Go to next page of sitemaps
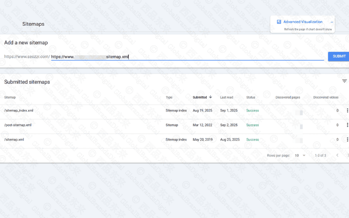349x218 pixels. tap(348, 155)
